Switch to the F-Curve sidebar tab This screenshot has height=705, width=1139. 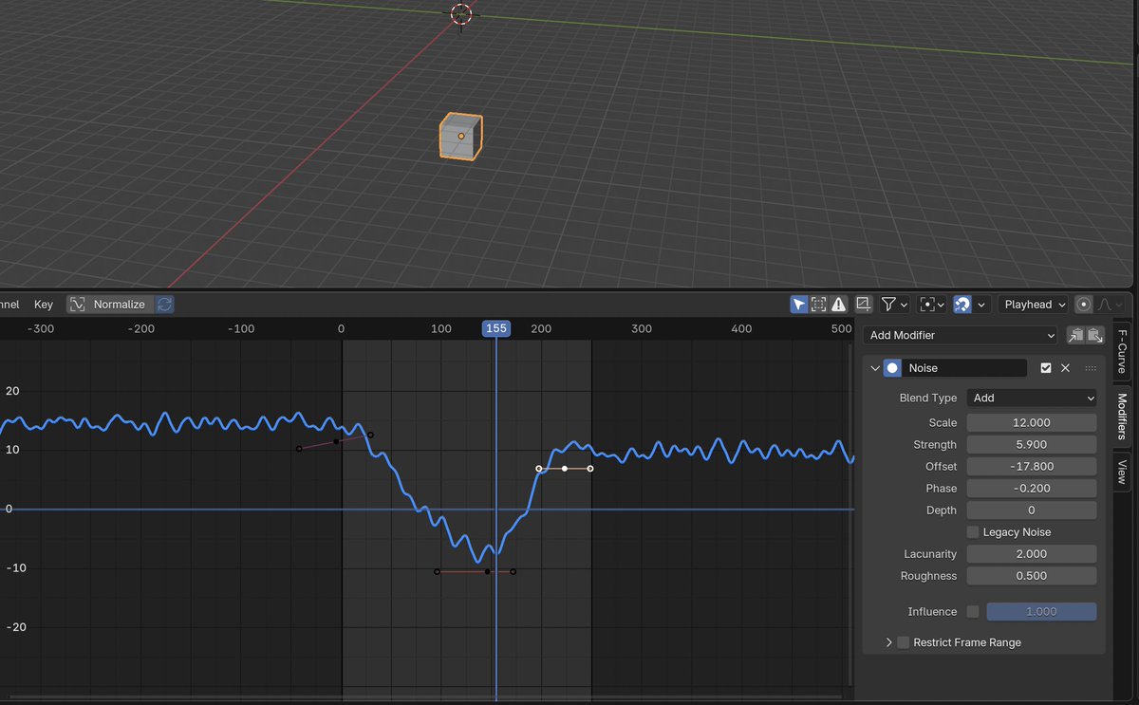pos(1122,351)
